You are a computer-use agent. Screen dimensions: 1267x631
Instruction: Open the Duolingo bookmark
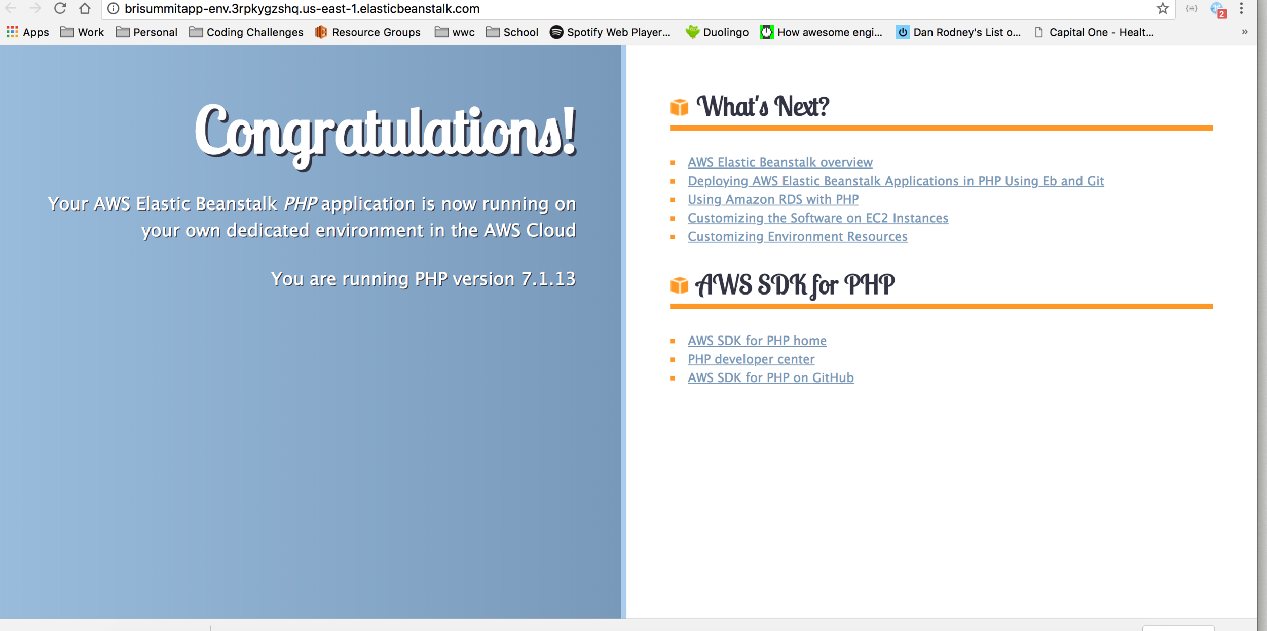pyautogui.click(x=717, y=32)
